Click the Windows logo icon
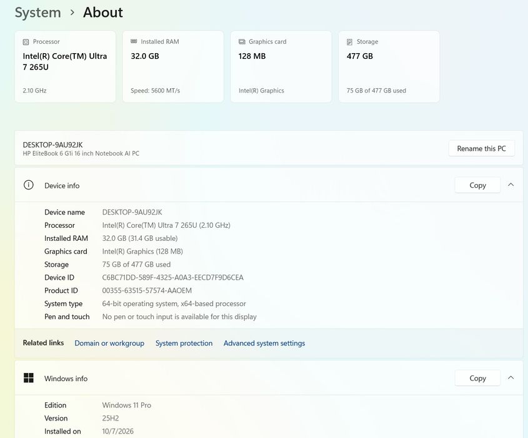Screen dimensions: 528x438 coord(29,378)
